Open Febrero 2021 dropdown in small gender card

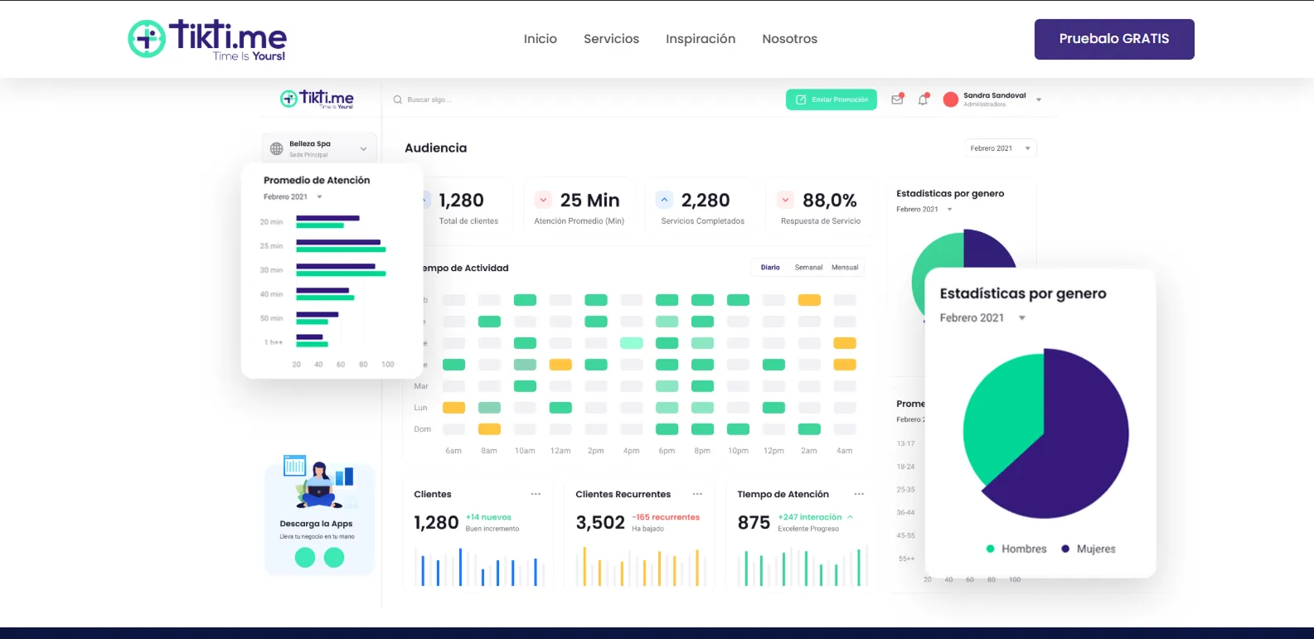pyautogui.click(x=924, y=209)
